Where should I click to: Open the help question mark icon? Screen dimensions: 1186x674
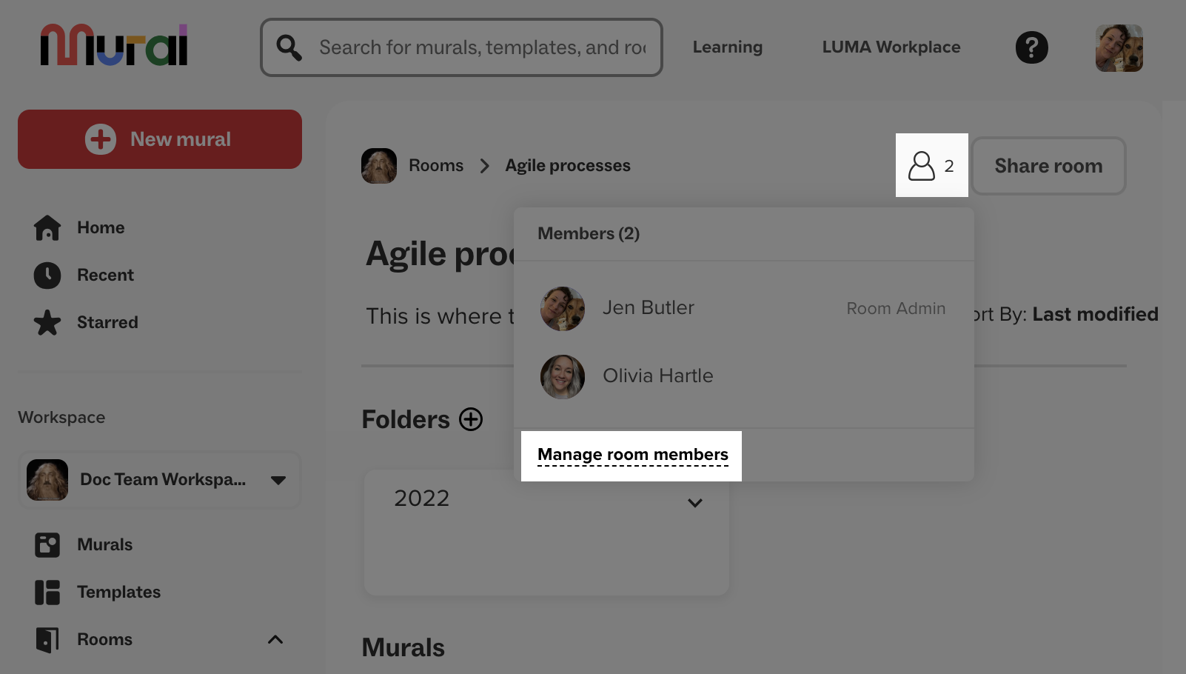(1031, 47)
